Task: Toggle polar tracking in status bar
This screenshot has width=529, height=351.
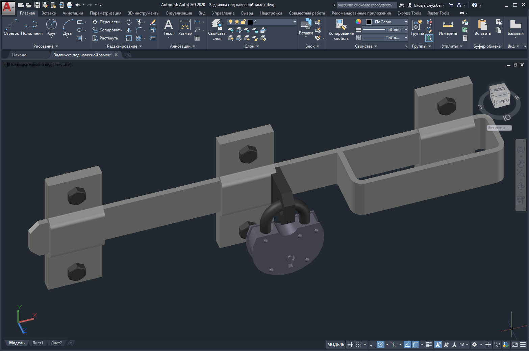Action: [x=381, y=345]
